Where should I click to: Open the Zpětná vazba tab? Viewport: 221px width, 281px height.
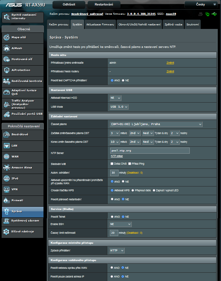pos(173,24)
